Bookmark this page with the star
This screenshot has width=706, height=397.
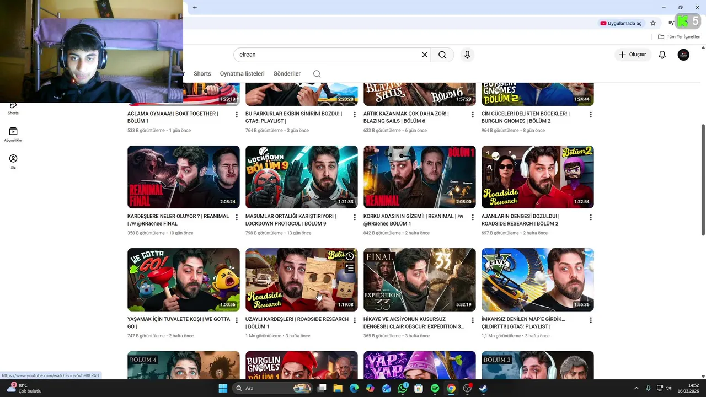(653, 23)
